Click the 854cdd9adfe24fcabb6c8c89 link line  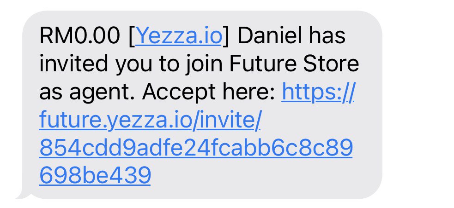[196, 147]
